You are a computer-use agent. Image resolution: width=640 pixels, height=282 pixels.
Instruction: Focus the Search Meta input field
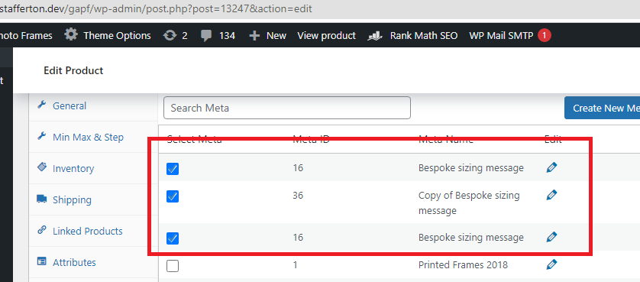[287, 108]
